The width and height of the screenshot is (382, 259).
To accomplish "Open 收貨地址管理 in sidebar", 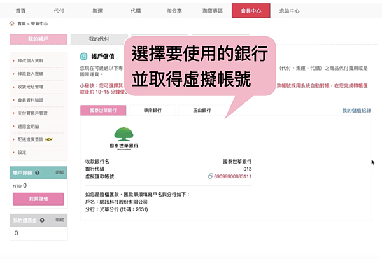I will (x=31, y=87).
